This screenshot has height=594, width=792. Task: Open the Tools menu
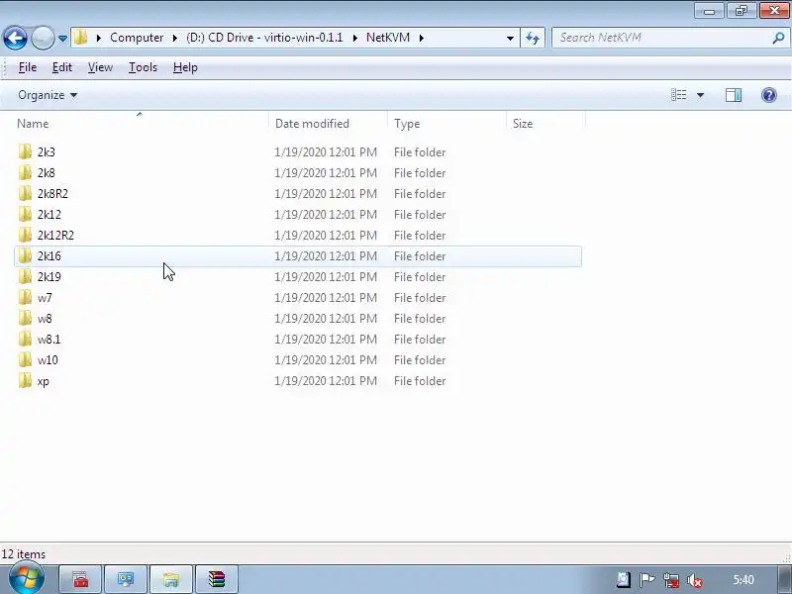click(x=143, y=67)
